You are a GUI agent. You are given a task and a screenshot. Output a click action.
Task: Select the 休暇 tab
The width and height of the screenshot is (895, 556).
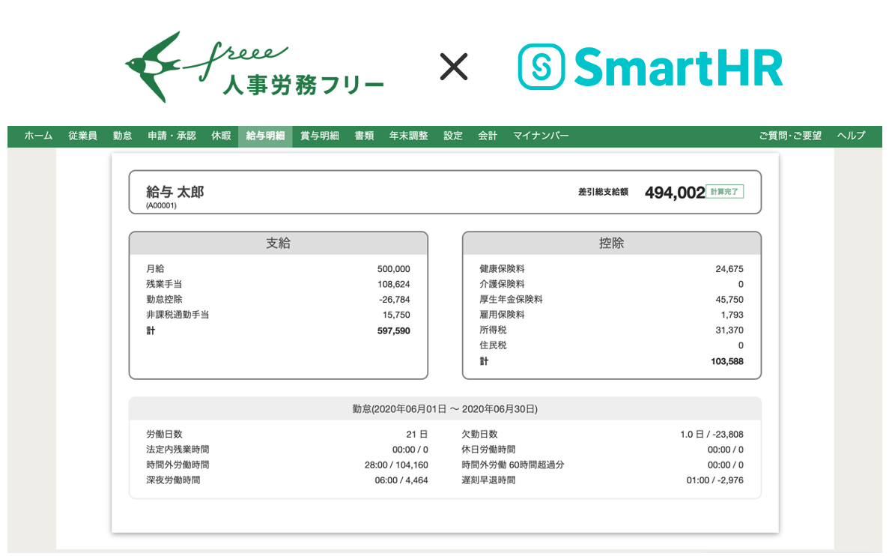(x=221, y=136)
